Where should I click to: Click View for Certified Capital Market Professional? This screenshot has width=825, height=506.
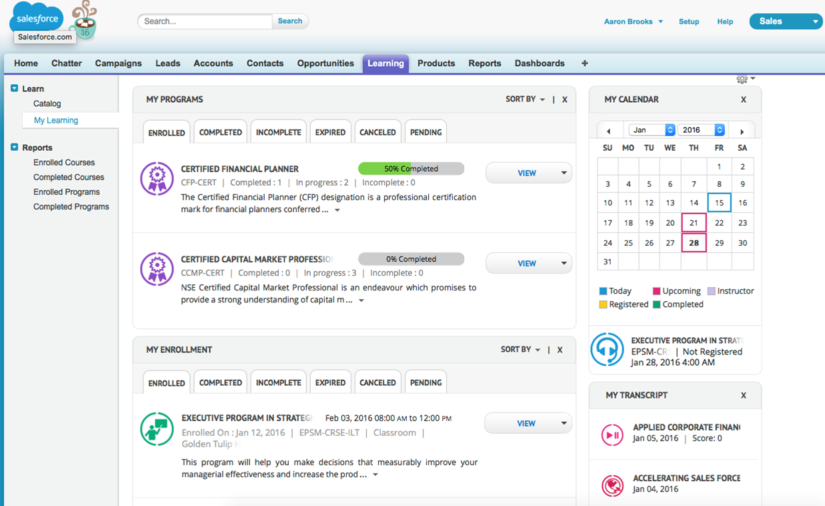(526, 264)
